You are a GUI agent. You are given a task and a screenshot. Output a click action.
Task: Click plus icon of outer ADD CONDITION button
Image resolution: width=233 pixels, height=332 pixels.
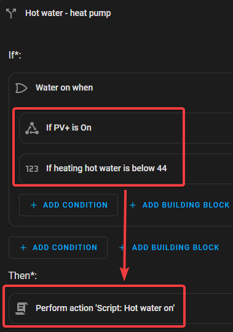pyautogui.click(x=23, y=248)
